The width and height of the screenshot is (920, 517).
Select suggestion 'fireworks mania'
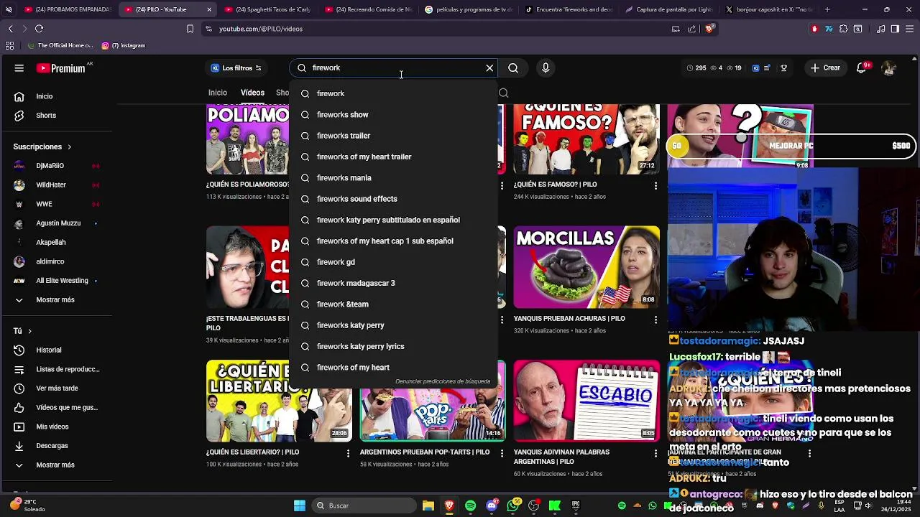point(393,178)
